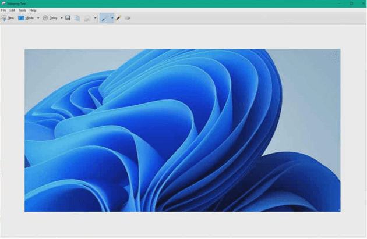The width and height of the screenshot is (367, 239).
Task: Open the Tools menu
Action: pyautogui.click(x=22, y=10)
